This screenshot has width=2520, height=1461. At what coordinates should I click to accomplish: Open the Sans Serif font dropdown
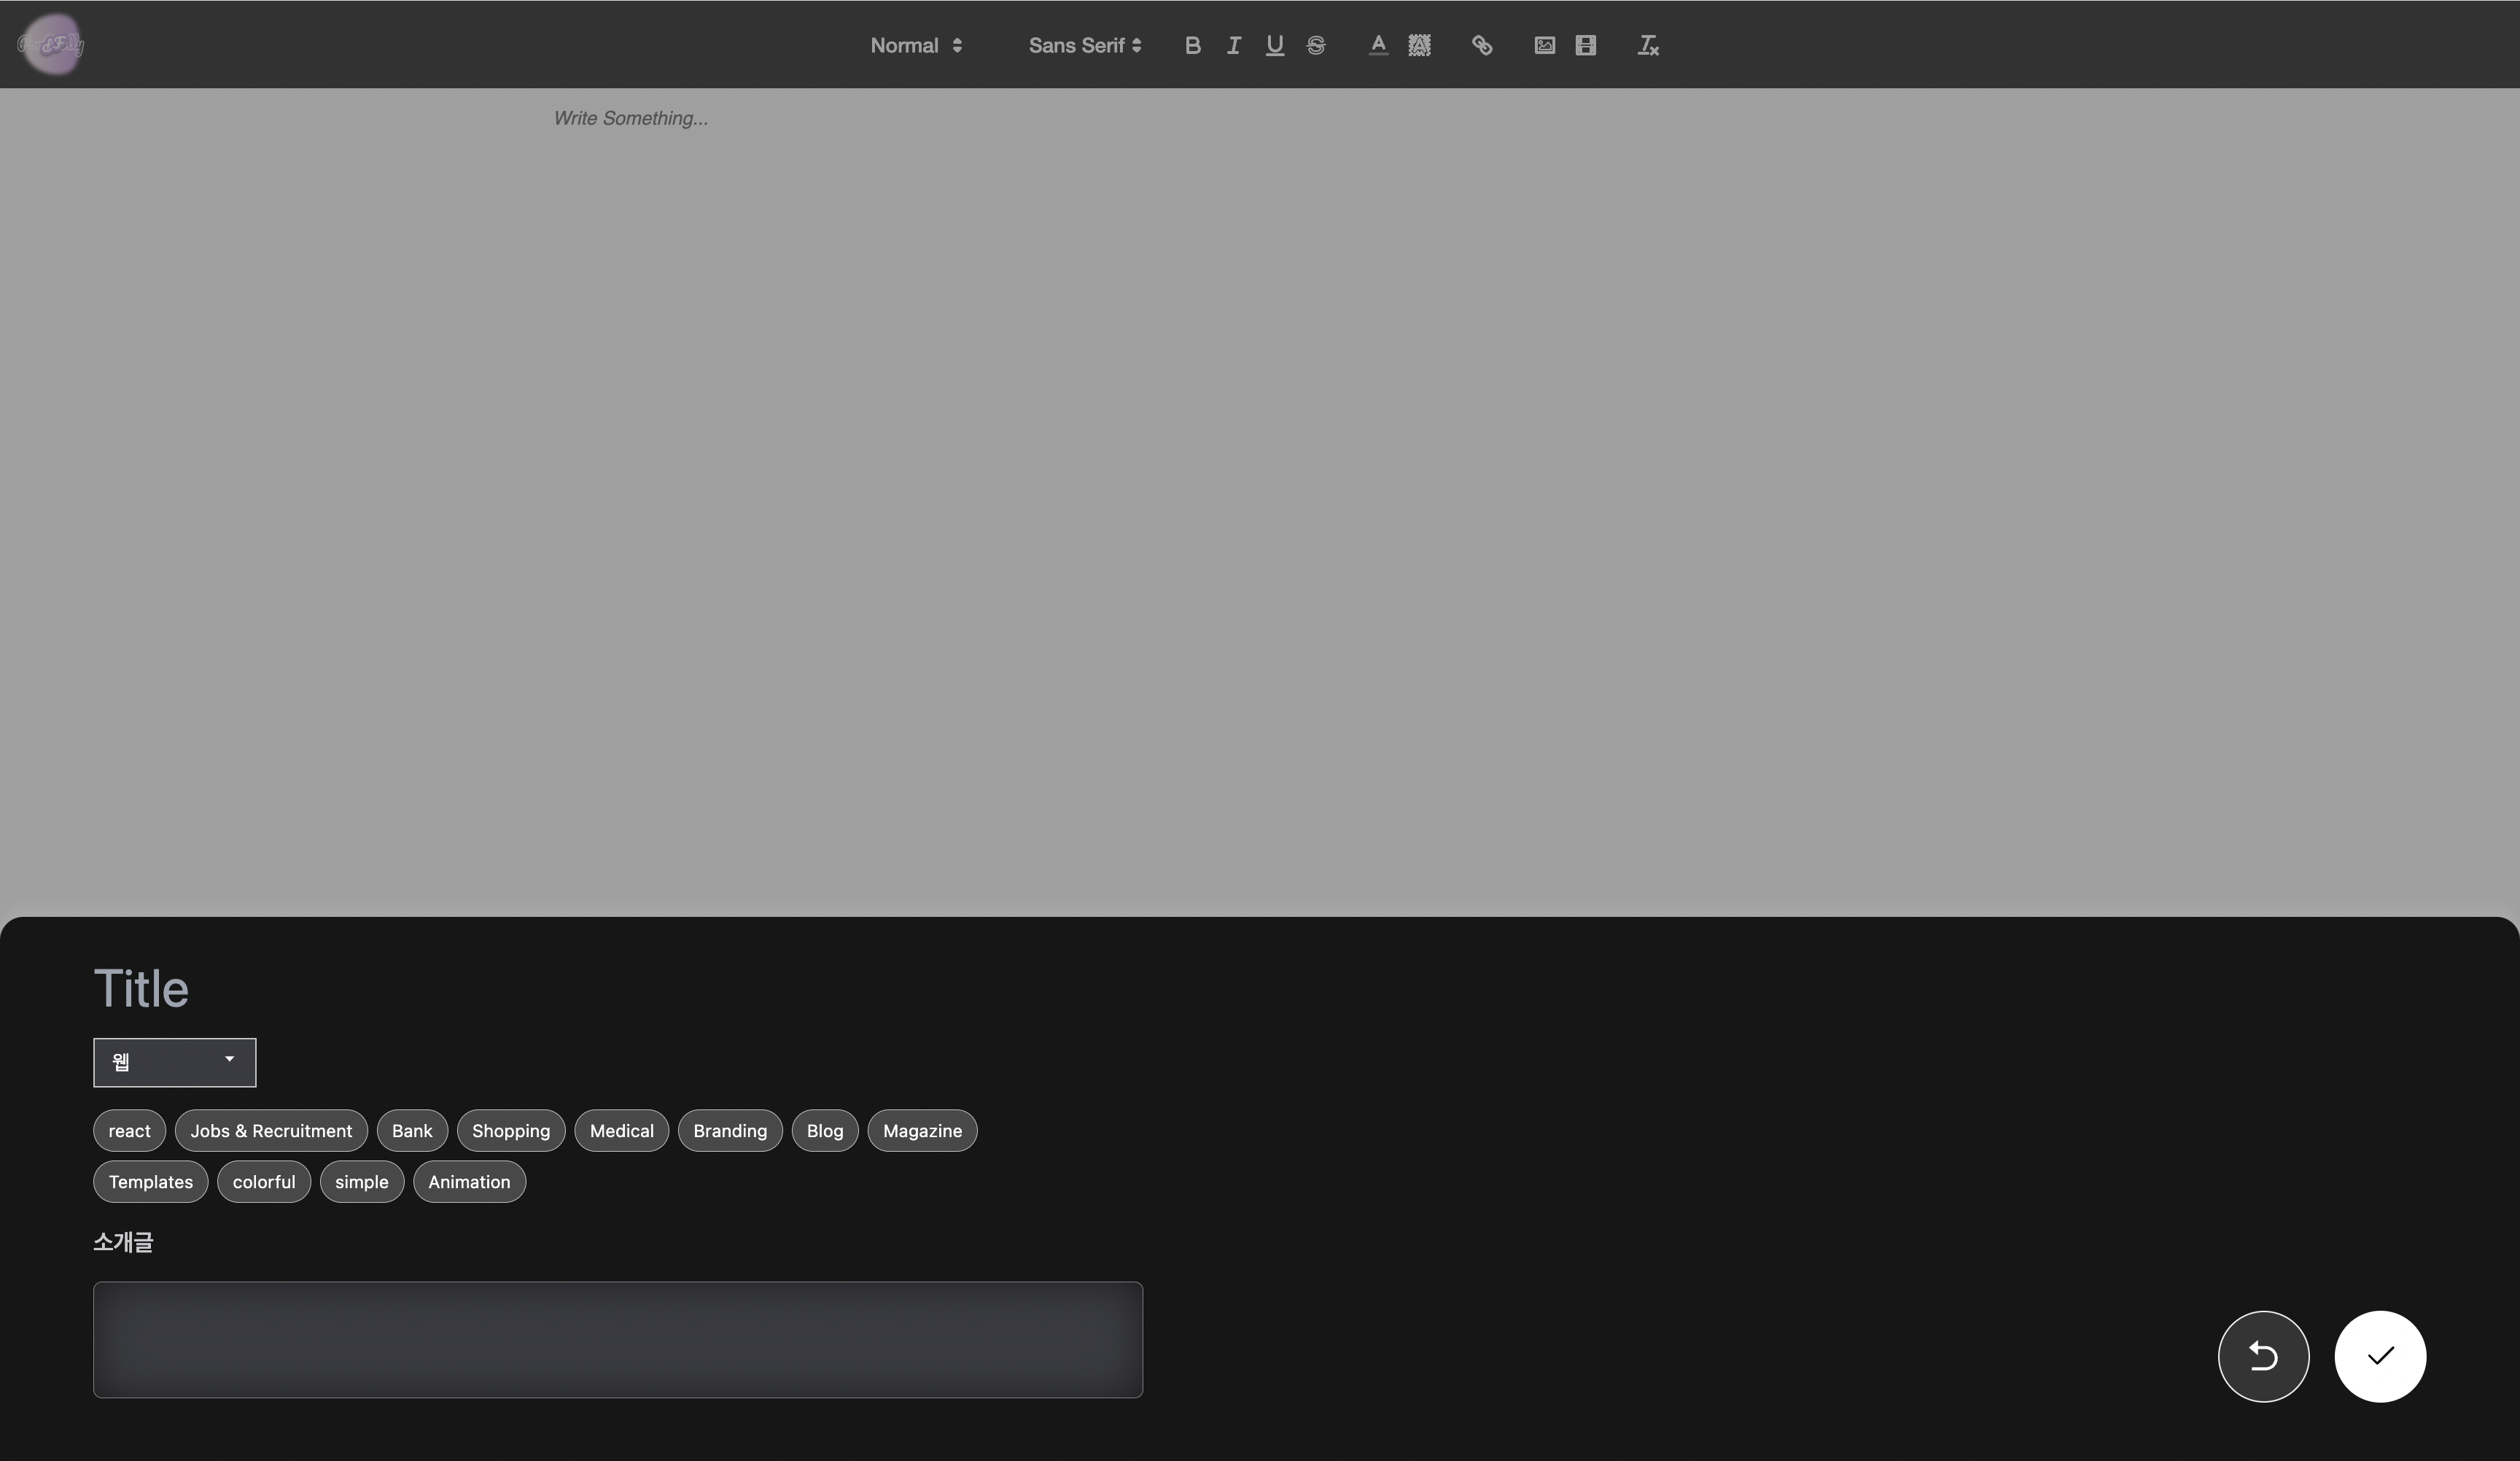pos(1085,45)
